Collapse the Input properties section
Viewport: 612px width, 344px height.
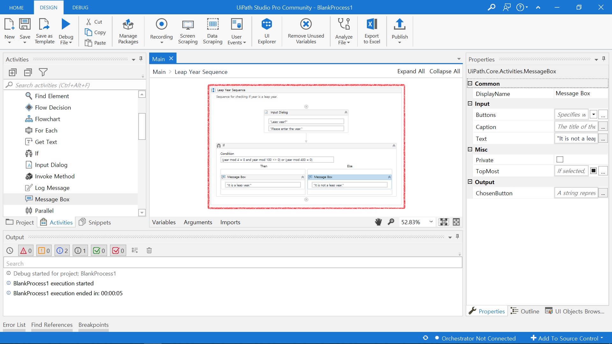[x=470, y=104]
